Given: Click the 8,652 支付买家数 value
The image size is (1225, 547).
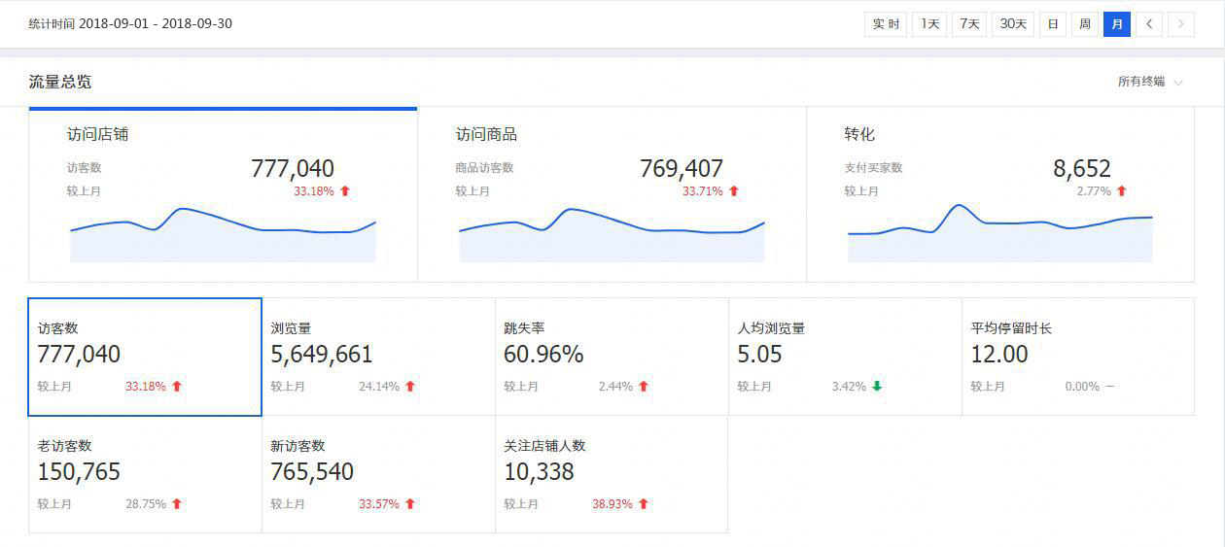Looking at the screenshot, I should (1082, 168).
